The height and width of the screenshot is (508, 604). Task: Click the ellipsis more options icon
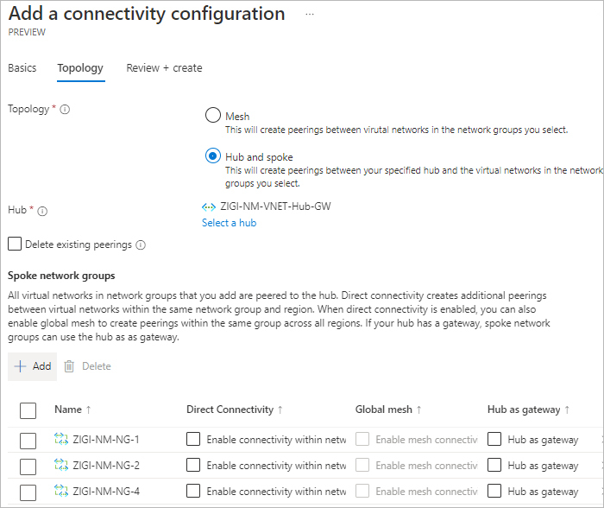click(x=309, y=15)
